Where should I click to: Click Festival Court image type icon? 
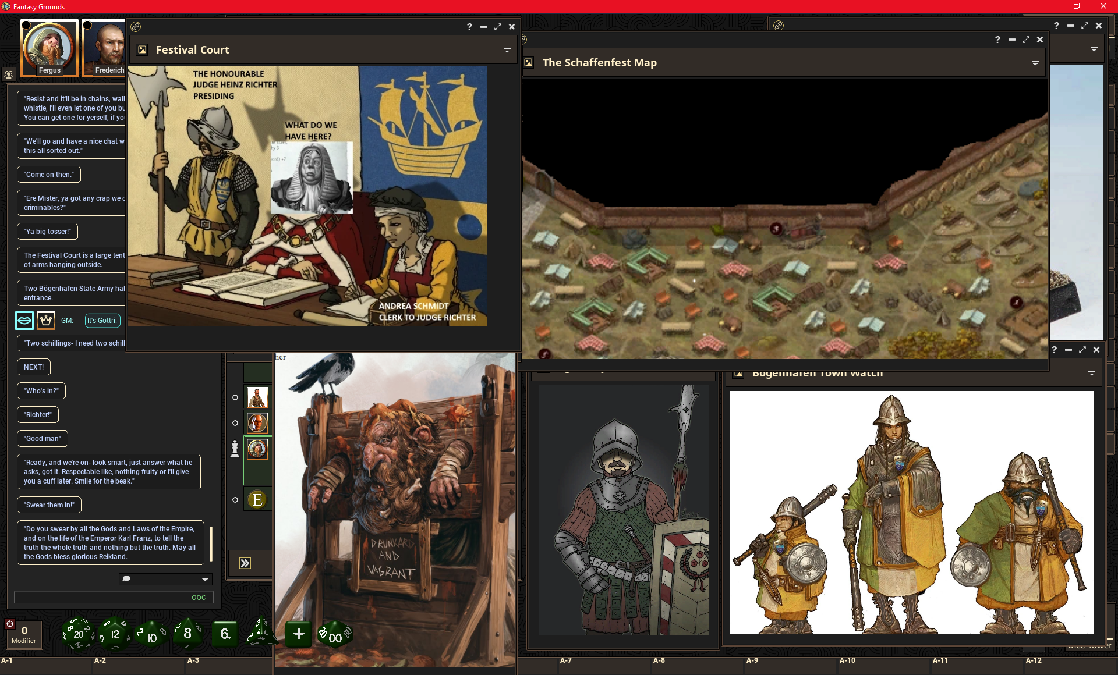click(142, 50)
